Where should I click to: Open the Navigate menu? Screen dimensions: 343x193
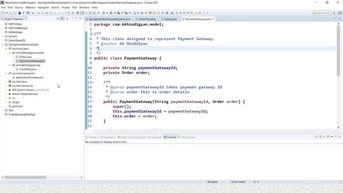click(x=43, y=8)
